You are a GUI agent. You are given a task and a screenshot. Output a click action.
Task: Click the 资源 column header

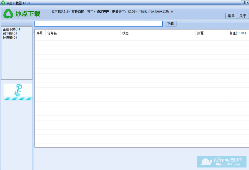(x=212, y=33)
